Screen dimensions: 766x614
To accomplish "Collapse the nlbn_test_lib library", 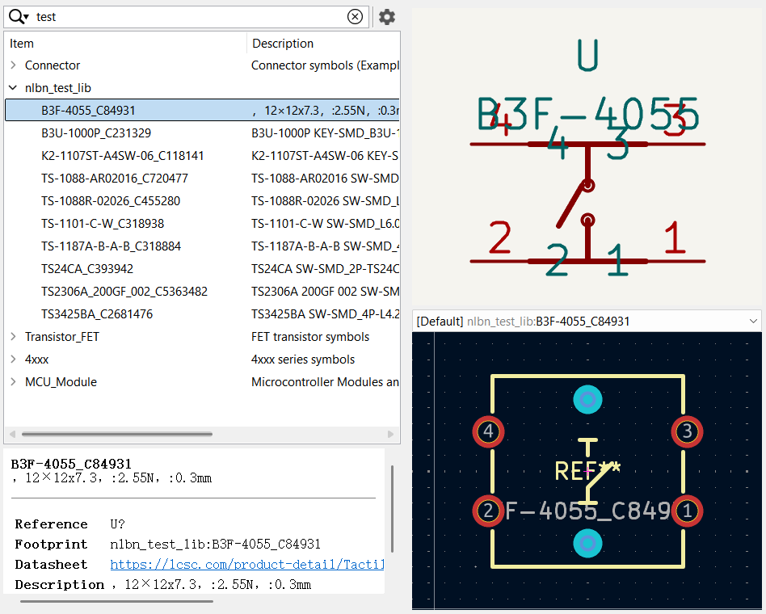I will click(x=13, y=88).
